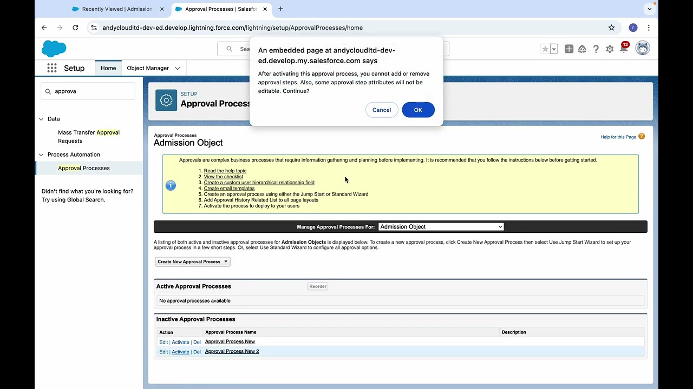This screenshot has height=389, width=693.
Task: Open Manage Approval Processes For dropdown
Action: click(x=441, y=227)
